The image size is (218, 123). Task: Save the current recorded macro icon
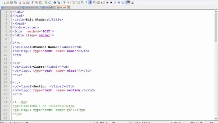click(123, 2)
